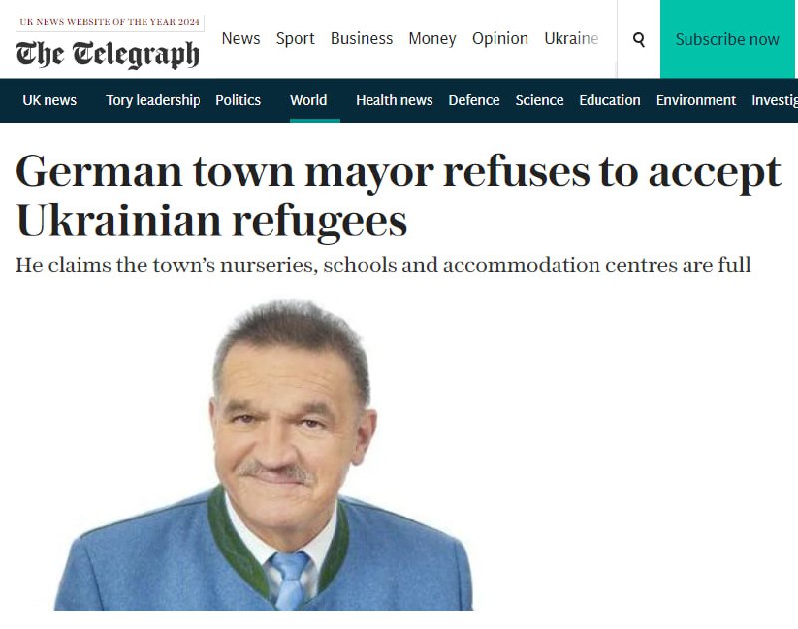
Task: Go to the Business section
Action: coord(362,38)
